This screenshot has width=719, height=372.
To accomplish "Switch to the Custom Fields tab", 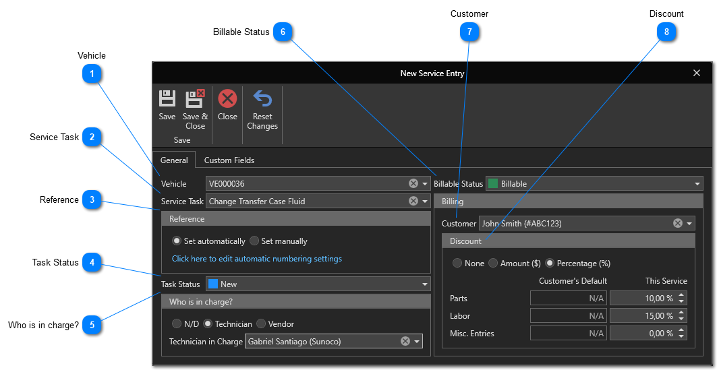I will (x=229, y=160).
